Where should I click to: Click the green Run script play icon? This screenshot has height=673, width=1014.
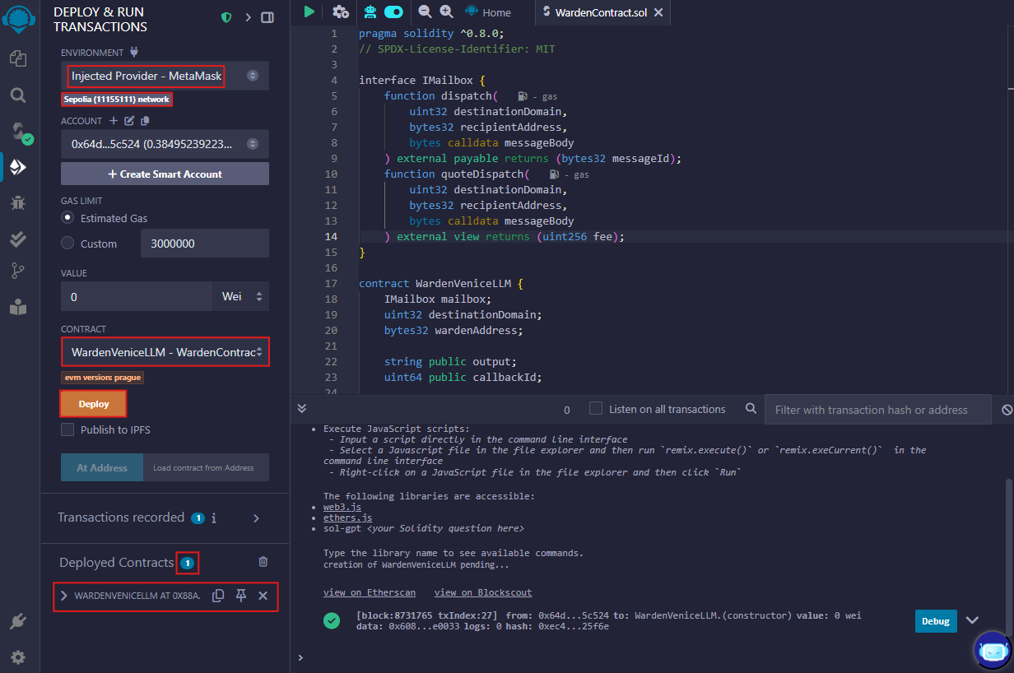click(x=309, y=12)
